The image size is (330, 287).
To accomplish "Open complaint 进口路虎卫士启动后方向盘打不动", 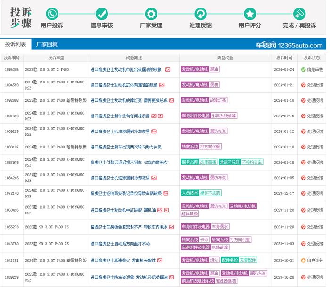I will [x=120, y=244].
